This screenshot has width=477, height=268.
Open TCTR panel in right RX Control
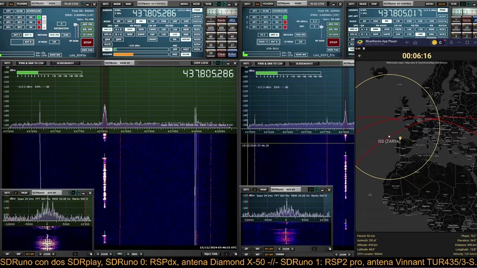click(x=454, y=4)
